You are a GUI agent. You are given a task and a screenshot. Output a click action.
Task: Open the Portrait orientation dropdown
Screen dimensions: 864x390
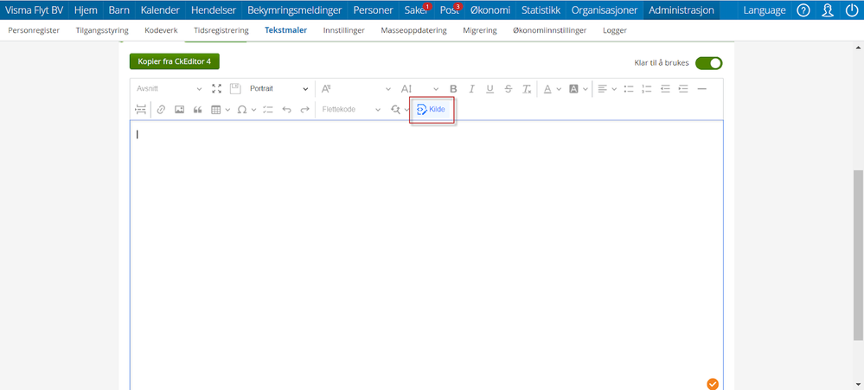(x=278, y=89)
